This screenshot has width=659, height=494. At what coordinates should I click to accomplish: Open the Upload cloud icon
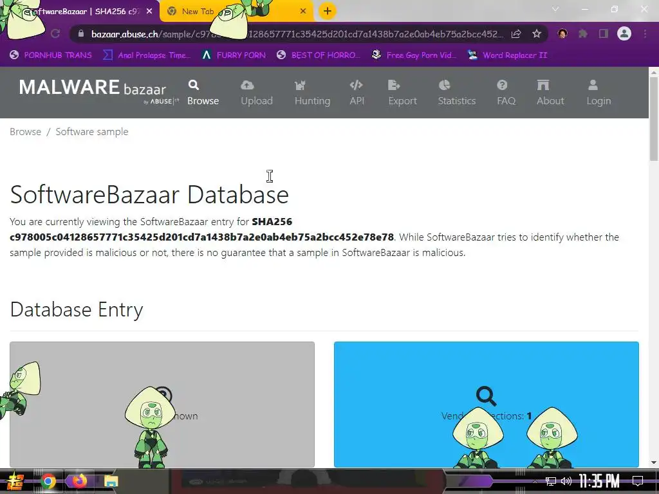tap(247, 86)
